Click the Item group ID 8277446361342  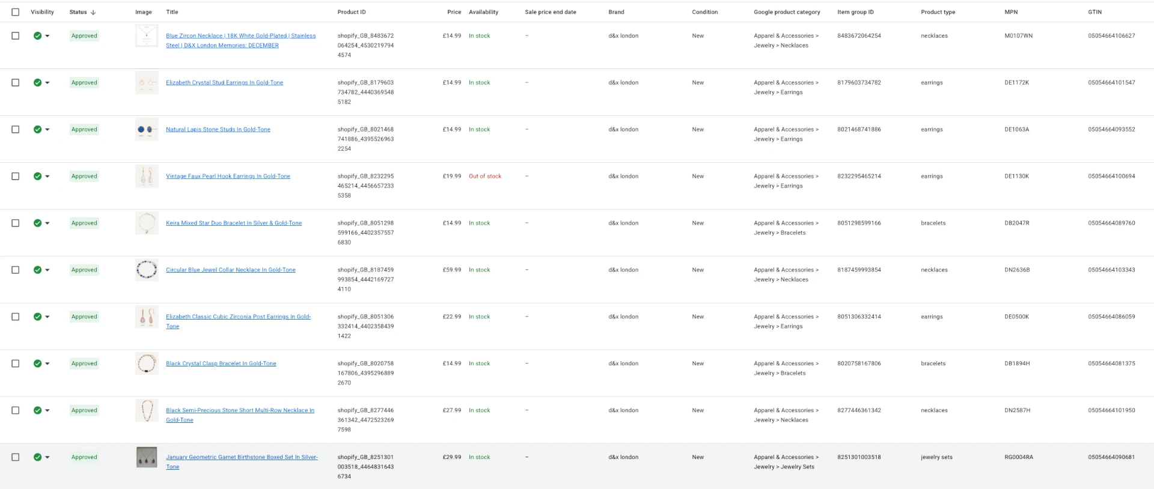pyautogui.click(x=859, y=411)
